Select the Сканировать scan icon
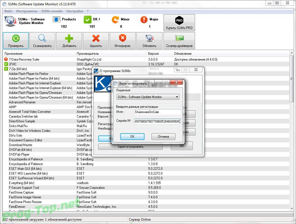 click(42, 38)
